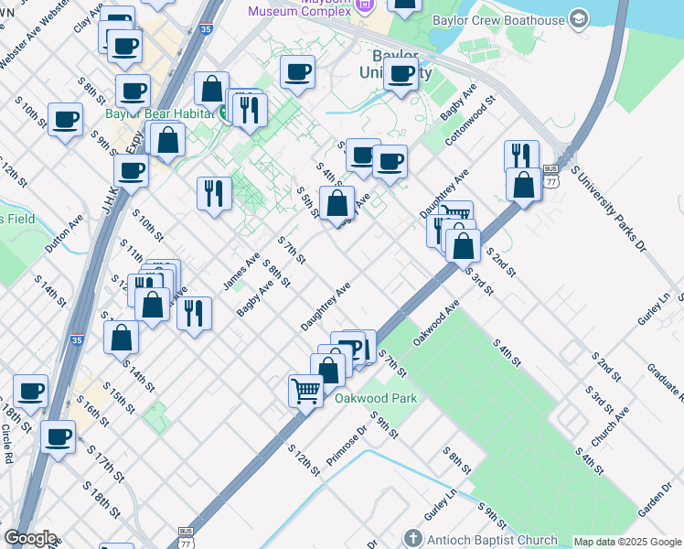Viewport: 684px width, 549px height.
Task: Open the shopping bag marker on S 5th St
Action: click(337, 202)
